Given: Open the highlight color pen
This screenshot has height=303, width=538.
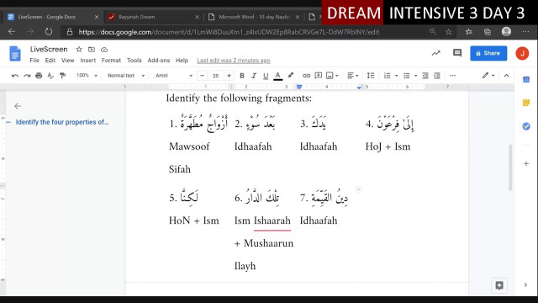Looking at the screenshot, I should click(291, 75).
